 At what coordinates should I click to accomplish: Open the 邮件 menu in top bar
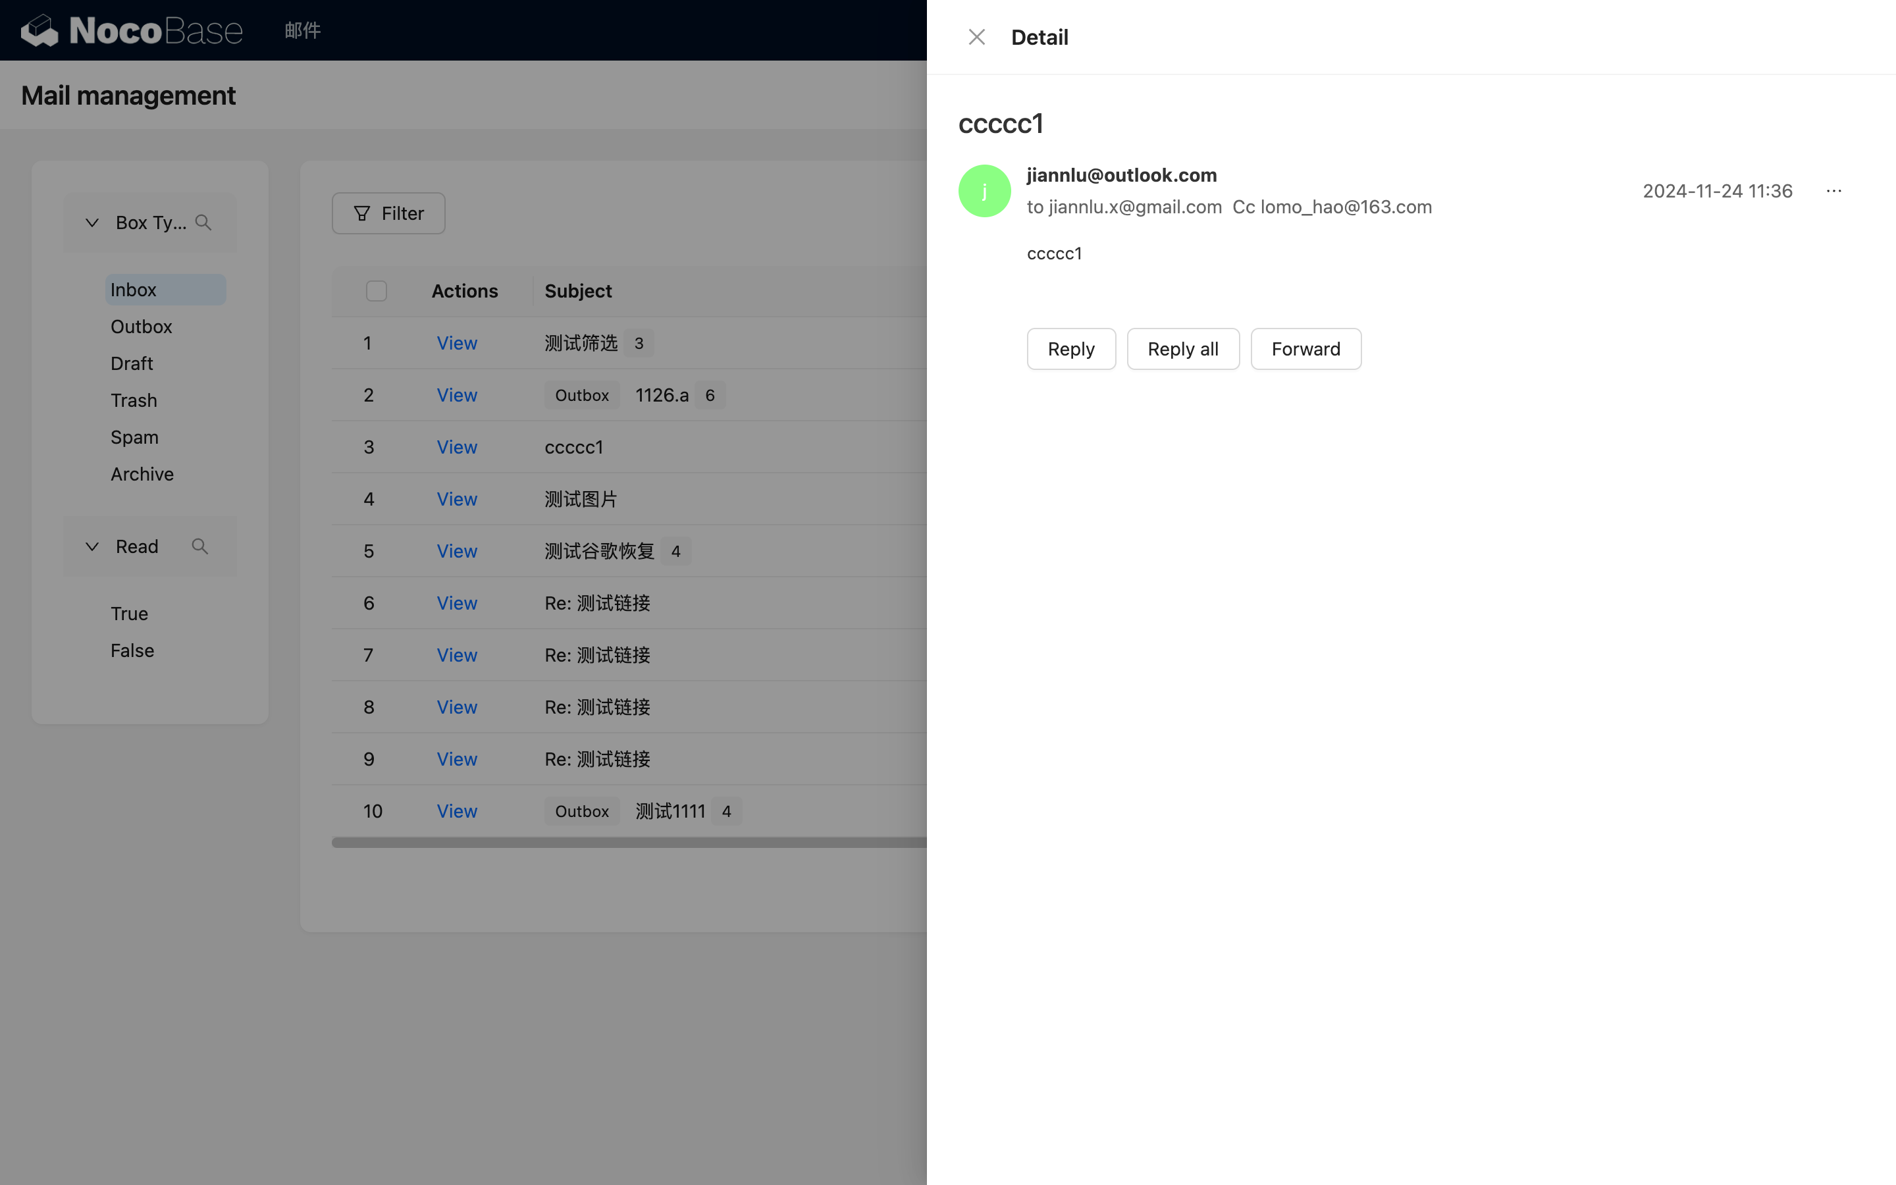302,30
